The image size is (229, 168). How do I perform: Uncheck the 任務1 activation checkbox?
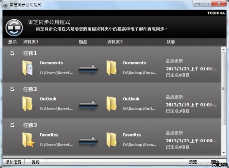[12, 53]
